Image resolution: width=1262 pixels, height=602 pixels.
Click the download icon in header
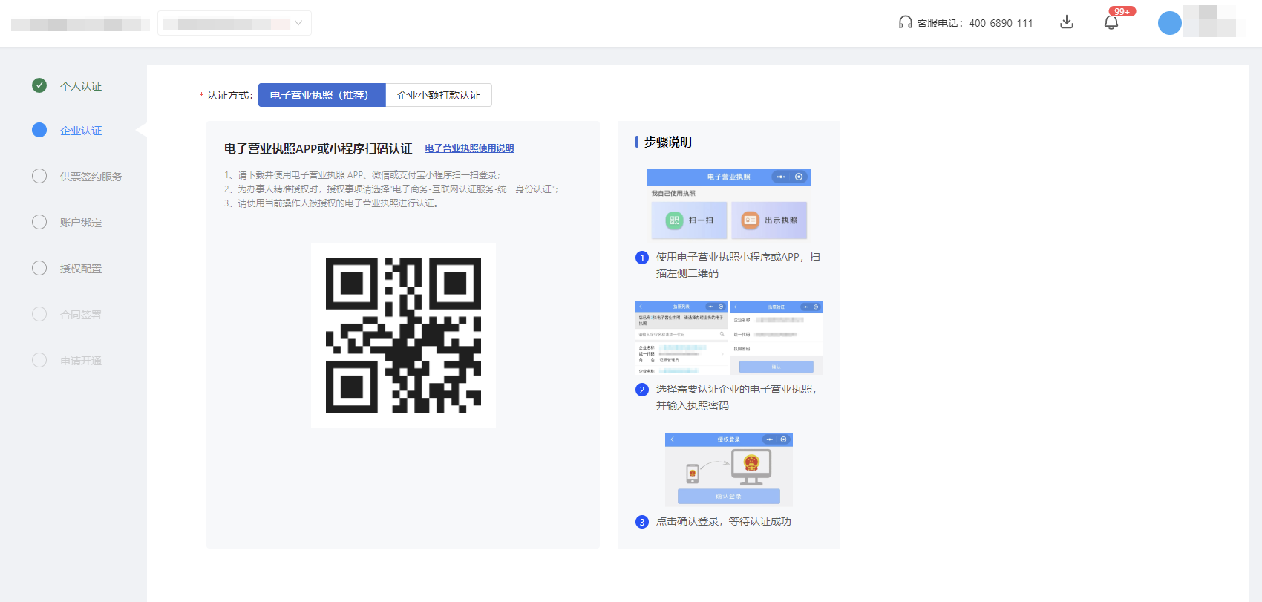coord(1067,22)
